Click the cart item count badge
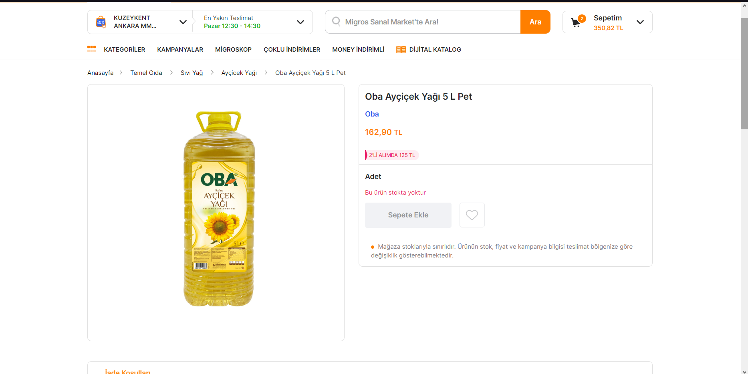The height and width of the screenshot is (374, 748). tap(582, 18)
